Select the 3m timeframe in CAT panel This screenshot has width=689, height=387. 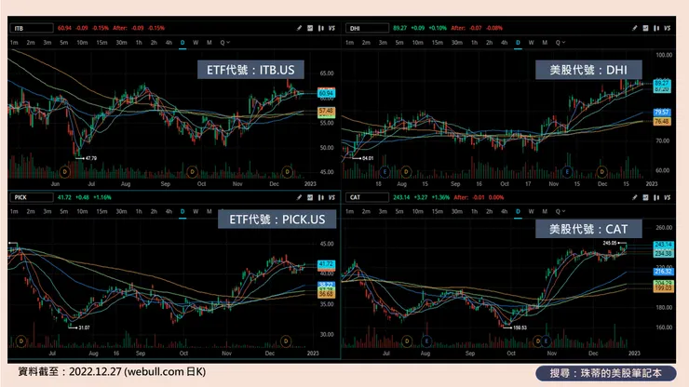click(x=383, y=212)
